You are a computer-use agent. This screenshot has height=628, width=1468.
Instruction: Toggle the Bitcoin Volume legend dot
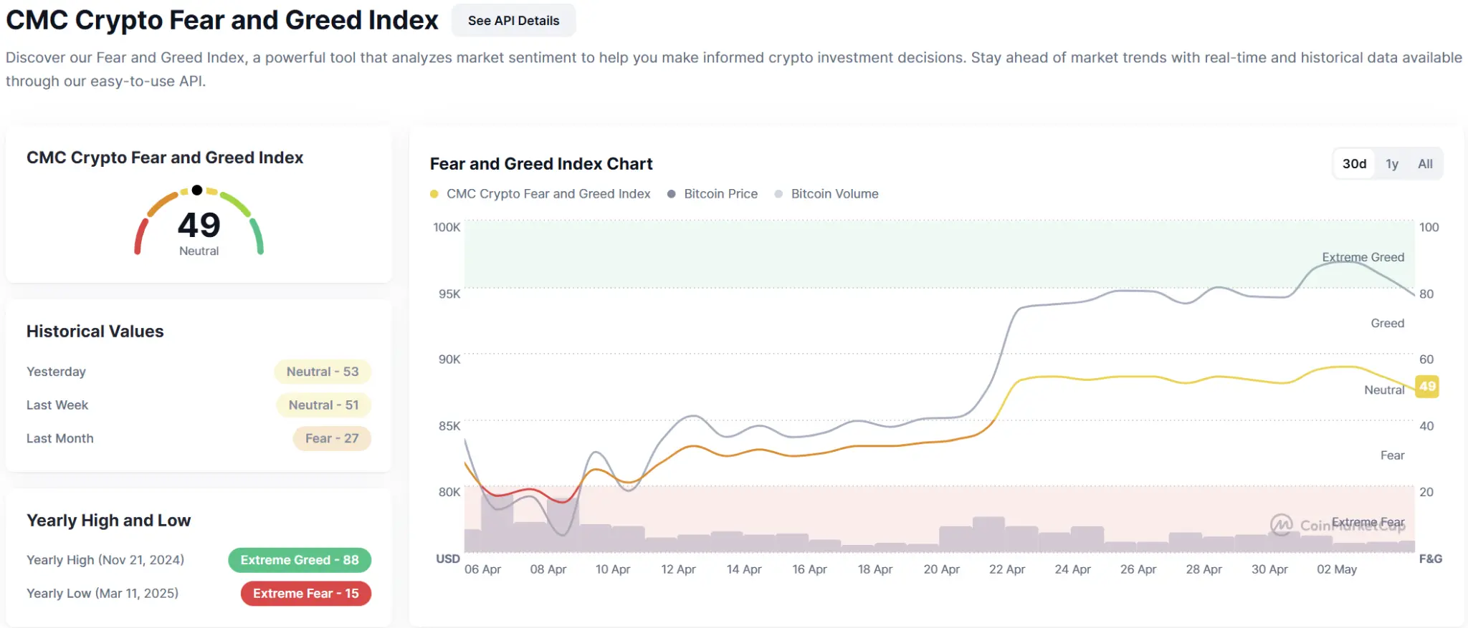(778, 194)
